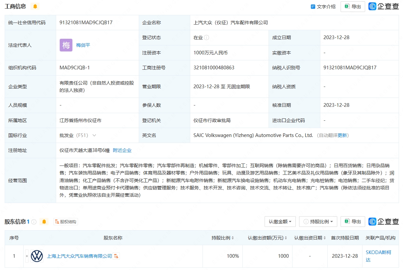Click the 企查查 logo in 股东信息 section
The height and width of the screenshot is (270, 403).
tap(383, 221)
